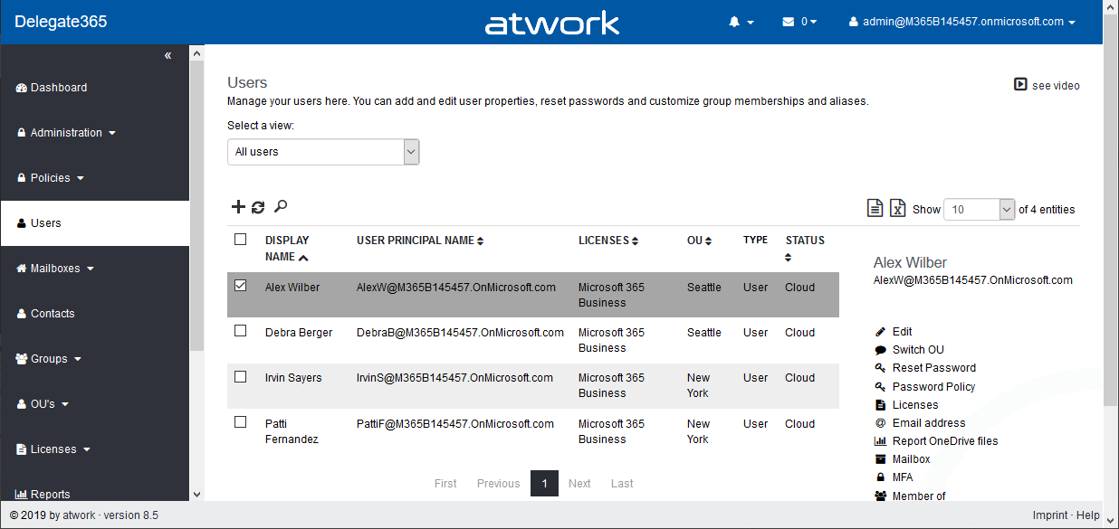Click the Report OneDrive files chart icon

[880, 441]
